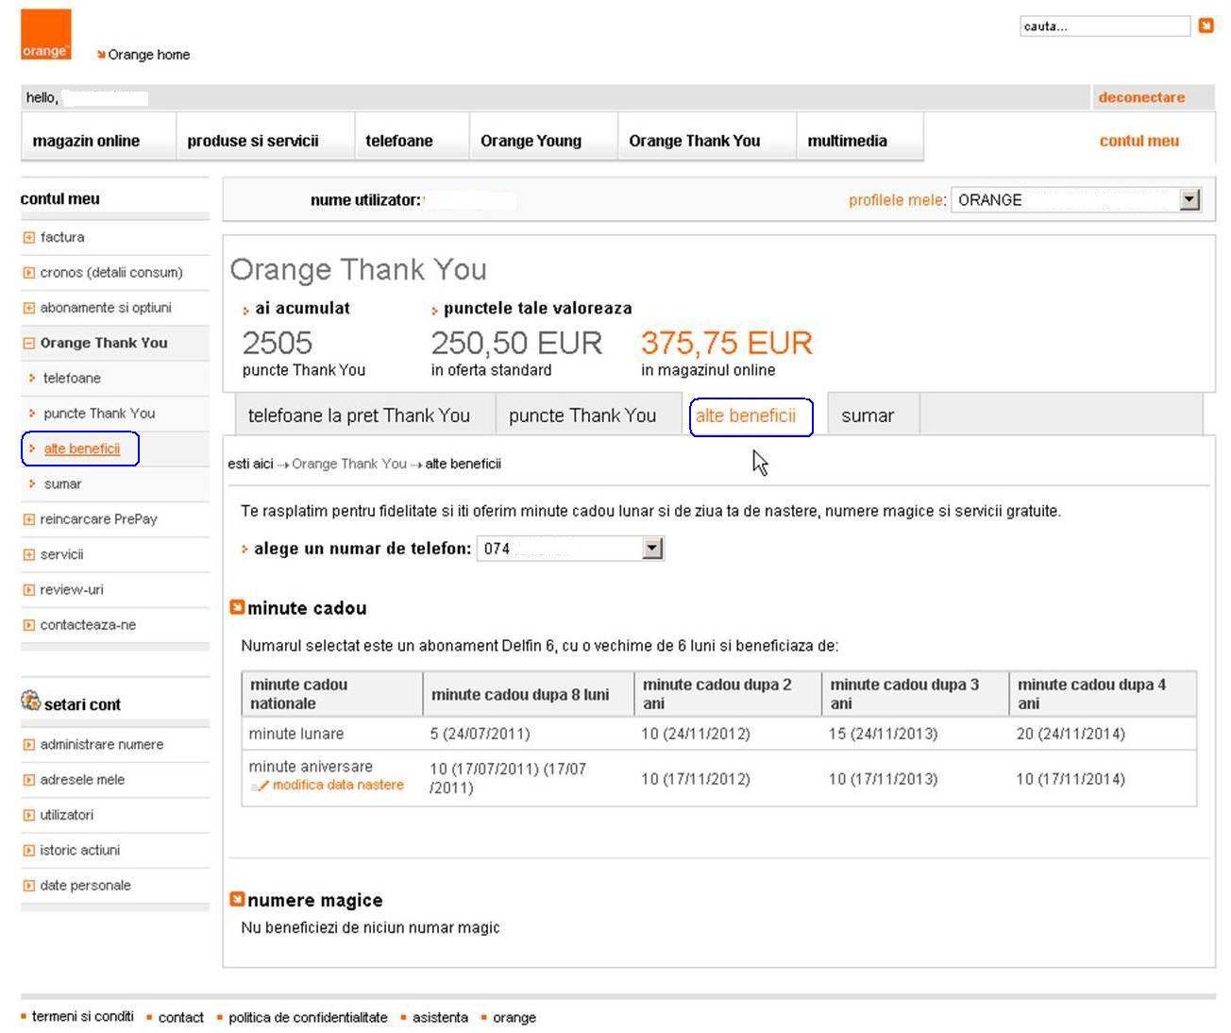Open telefoane under Orange Thank You sidebar

point(72,378)
